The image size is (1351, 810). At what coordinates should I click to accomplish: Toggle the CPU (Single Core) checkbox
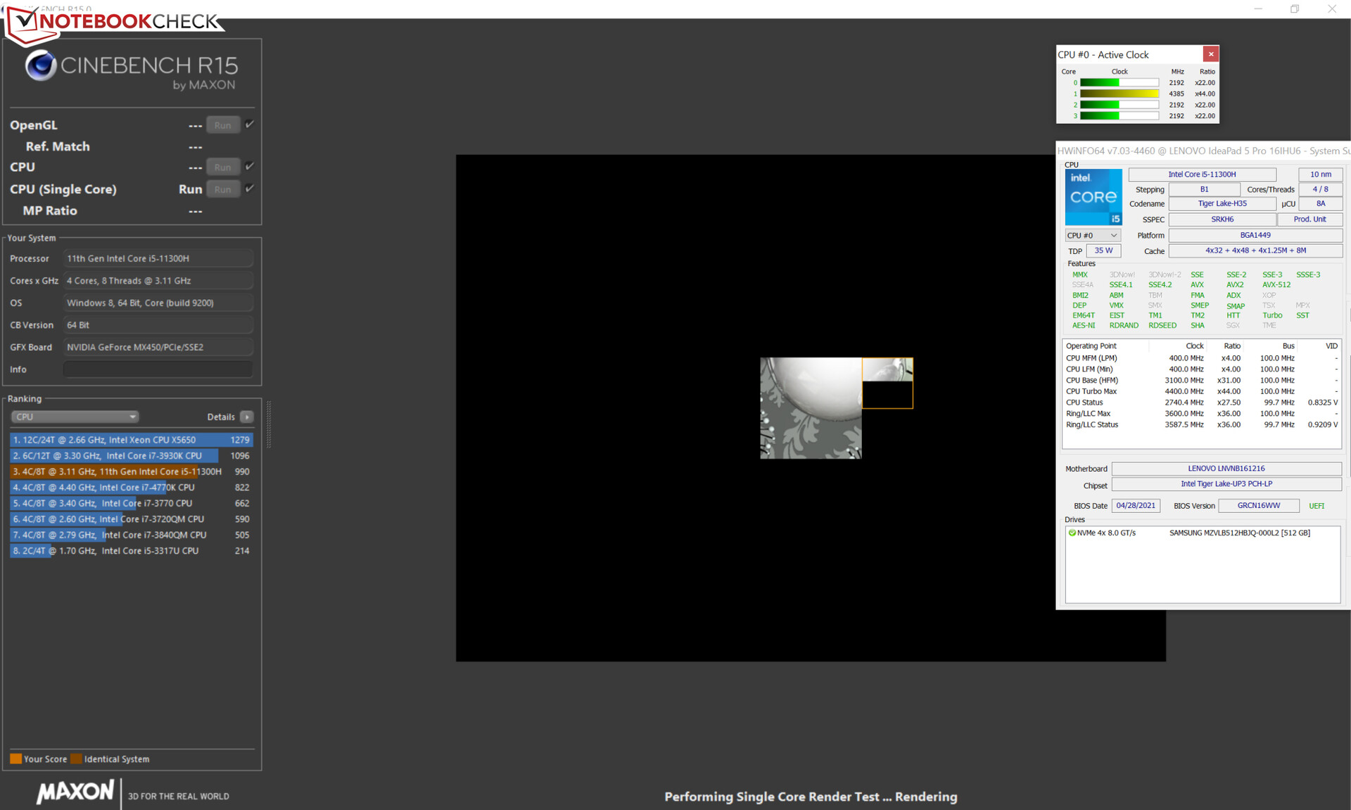250,189
